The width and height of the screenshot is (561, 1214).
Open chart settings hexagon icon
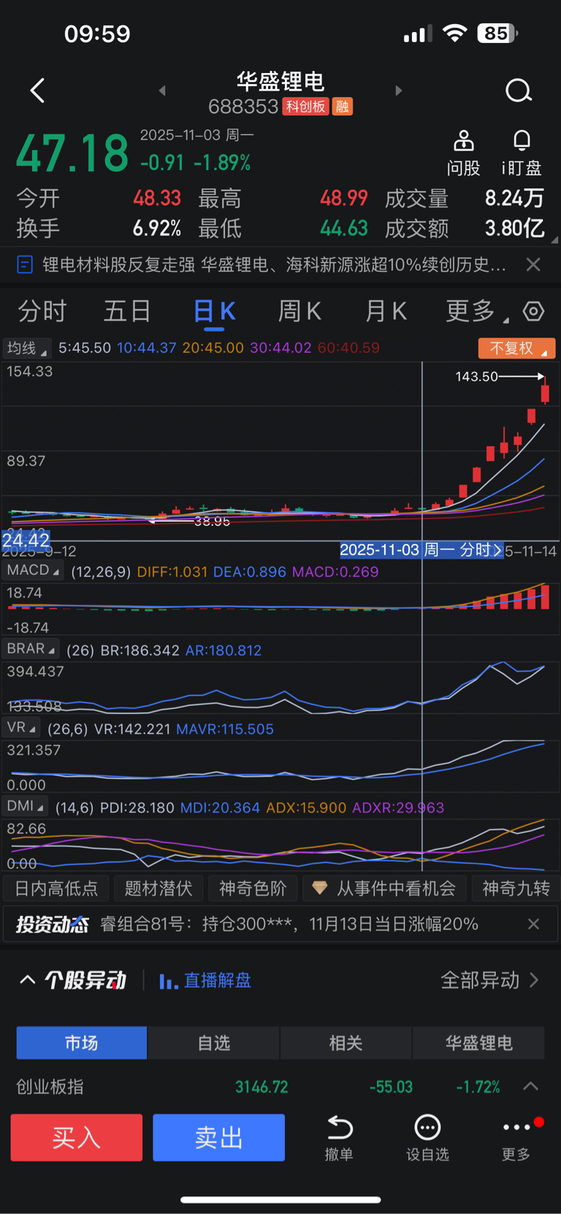click(x=534, y=312)
